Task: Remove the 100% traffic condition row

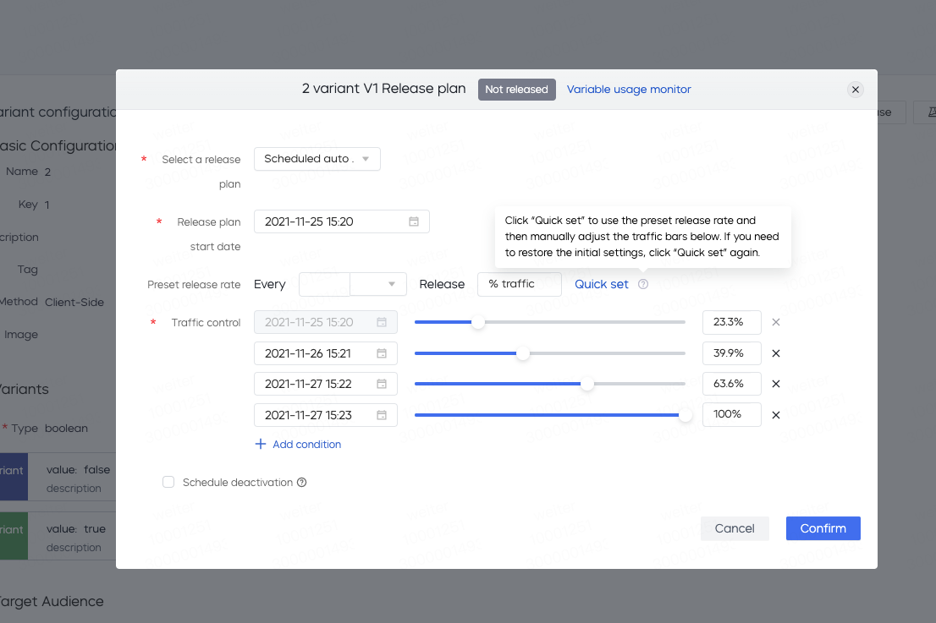Action: (776, 415)
